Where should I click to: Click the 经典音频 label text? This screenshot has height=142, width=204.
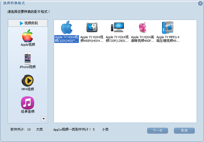28,112
